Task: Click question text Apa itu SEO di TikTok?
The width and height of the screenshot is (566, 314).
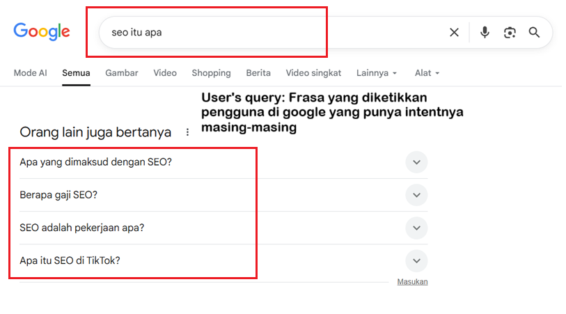Action: (70, 260)
